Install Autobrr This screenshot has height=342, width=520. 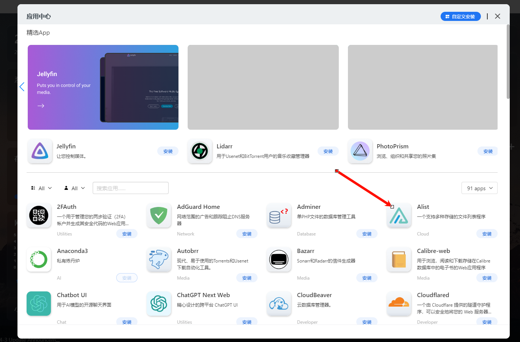[247, 278]
